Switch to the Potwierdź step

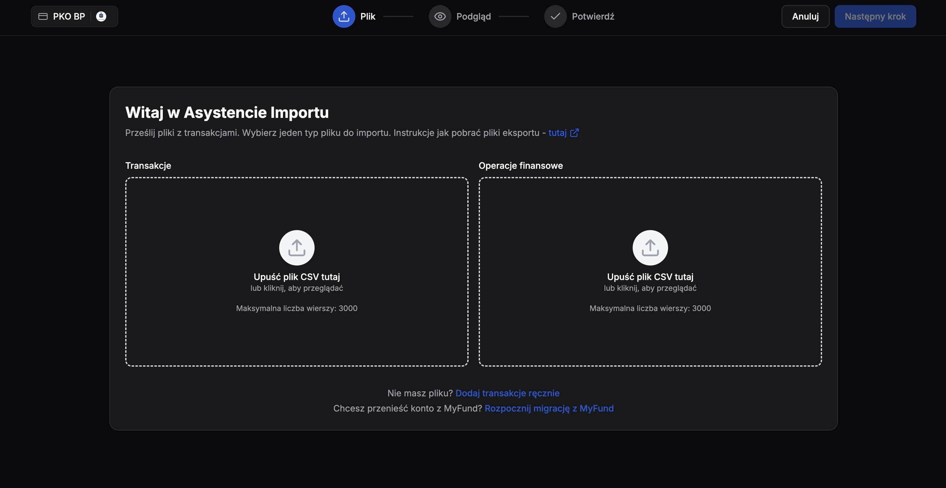(x=593, y=16)
